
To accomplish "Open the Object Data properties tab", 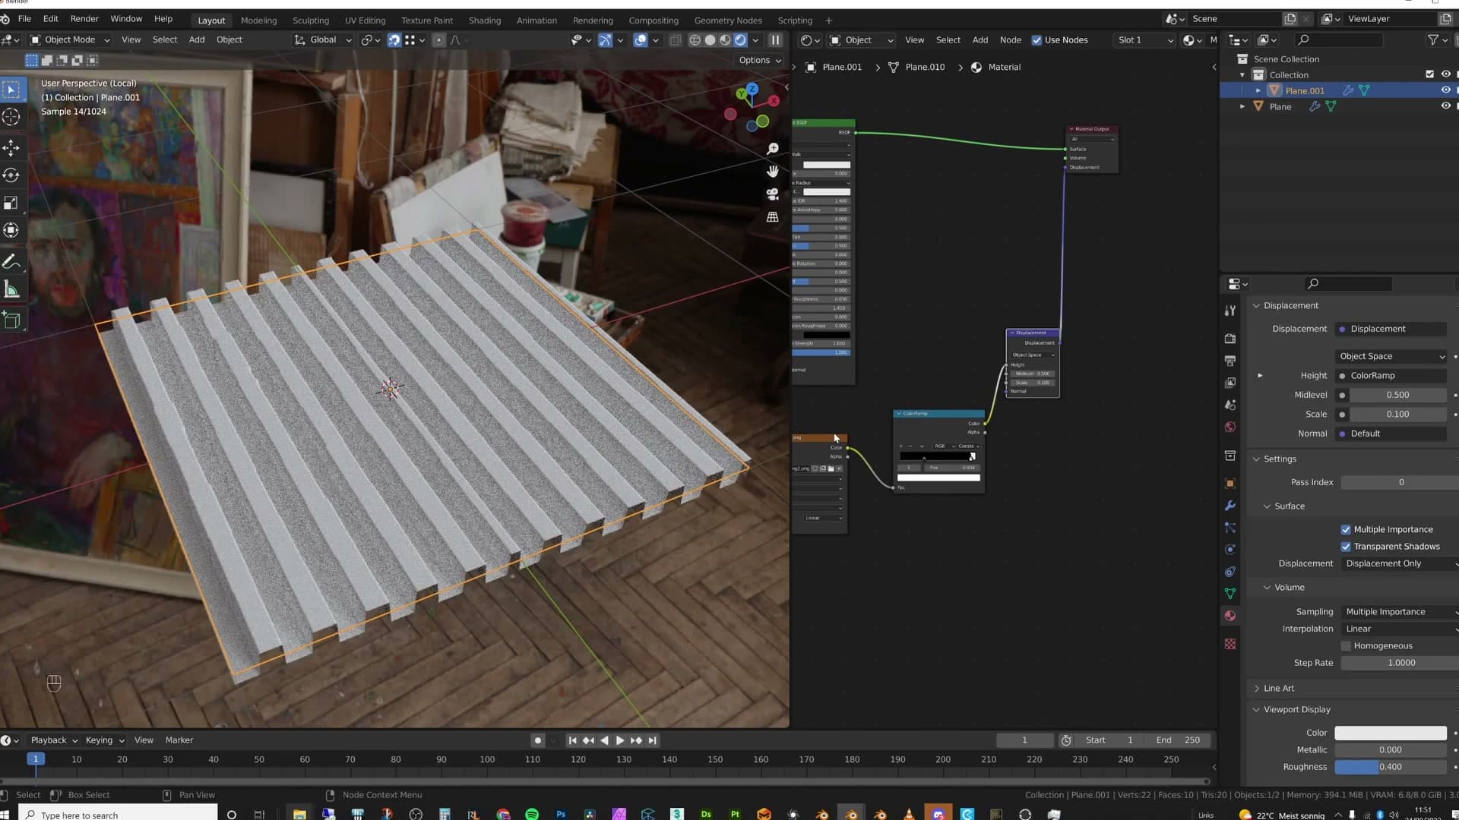I will pos(1230,594).
